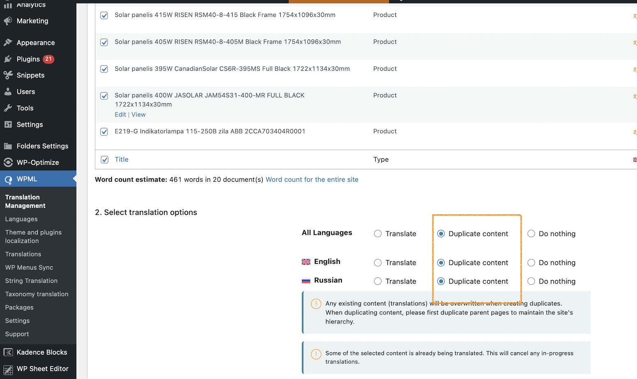This screenshot has width=637, height=379.
Task: Open the WPML Packages page
Action: (19, 307)
